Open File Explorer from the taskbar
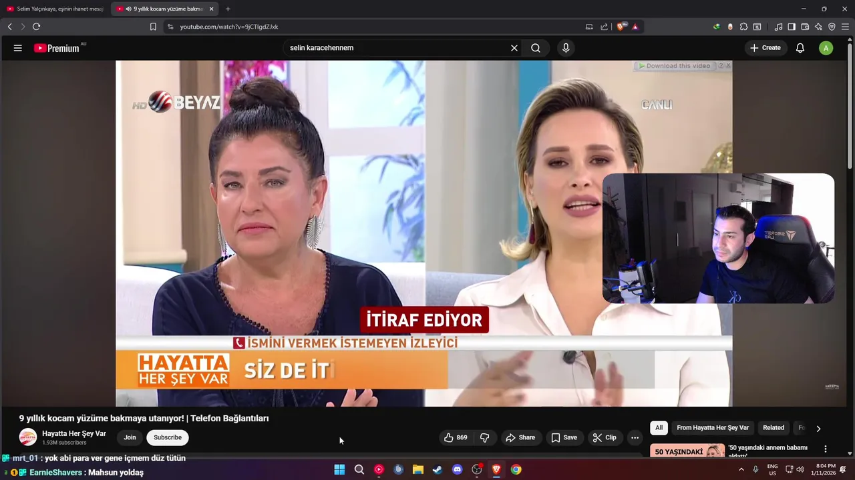Viewport: 855px width, 480px height. click(x=418, y=469)
